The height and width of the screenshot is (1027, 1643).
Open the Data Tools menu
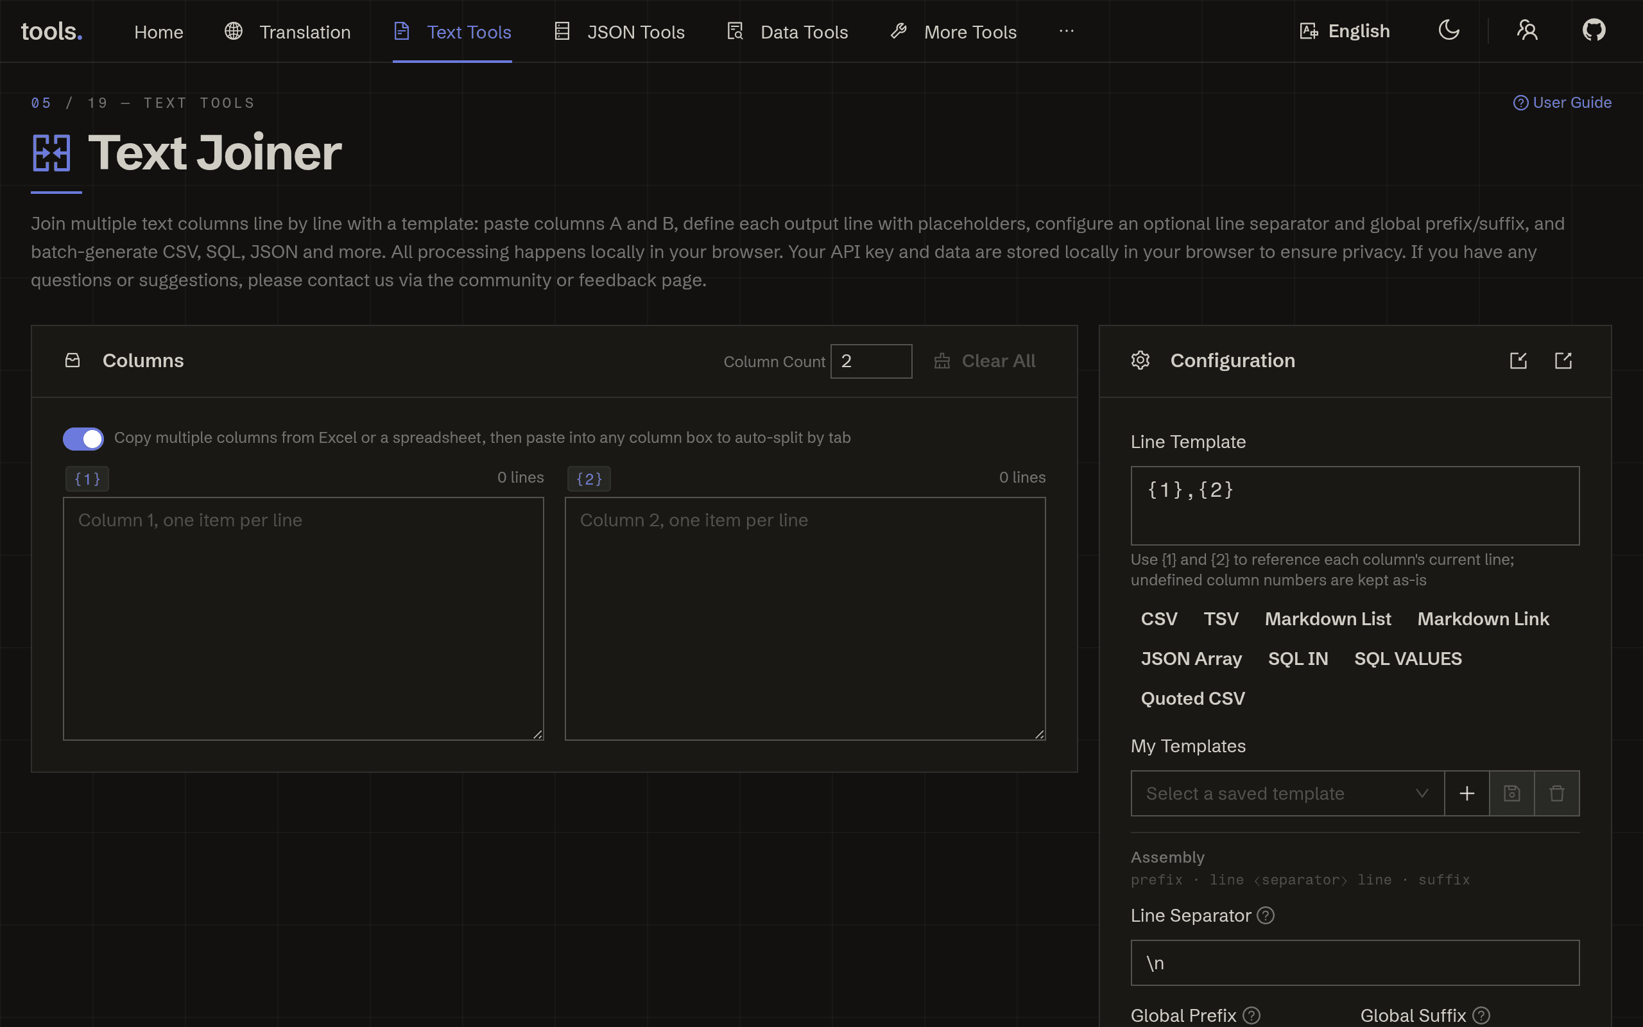(x=787, y=32)
